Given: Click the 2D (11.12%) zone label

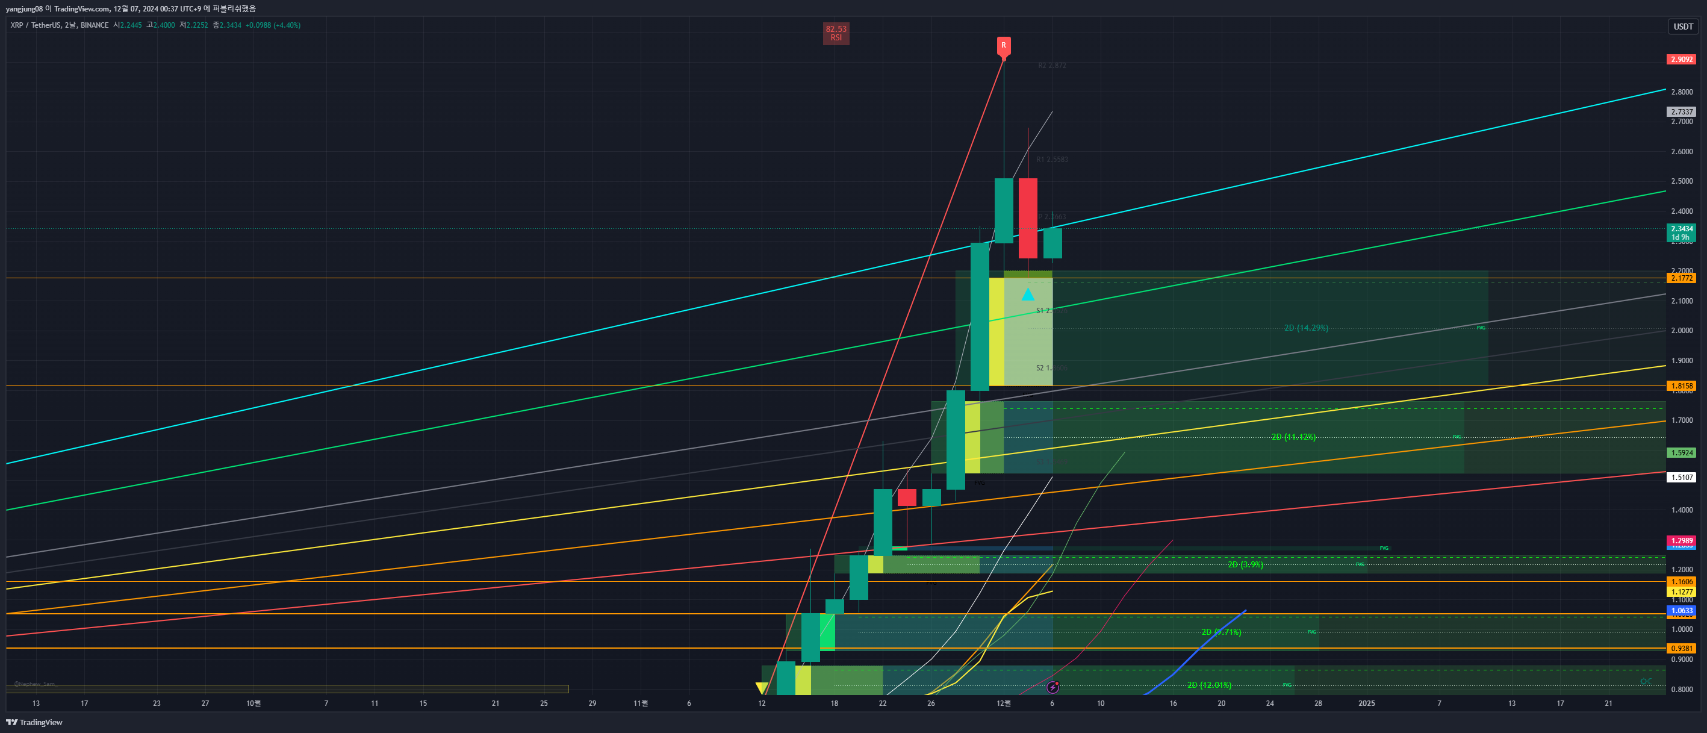Looking at the screenshot, I should click(x=1293, y=437).
